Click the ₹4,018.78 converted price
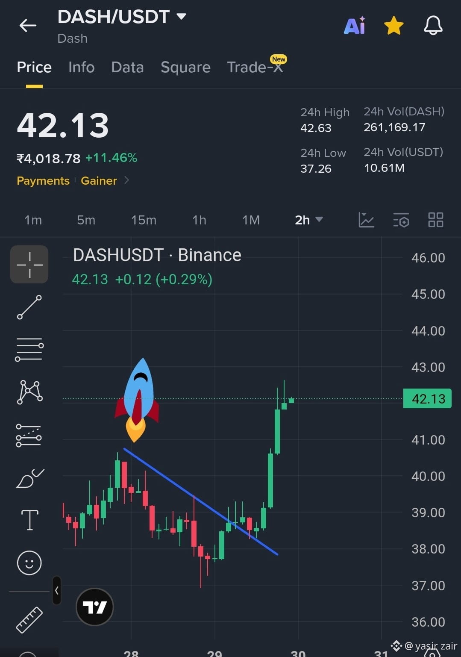The height and width of the screenshot is (657, 461). coord(48,159)
